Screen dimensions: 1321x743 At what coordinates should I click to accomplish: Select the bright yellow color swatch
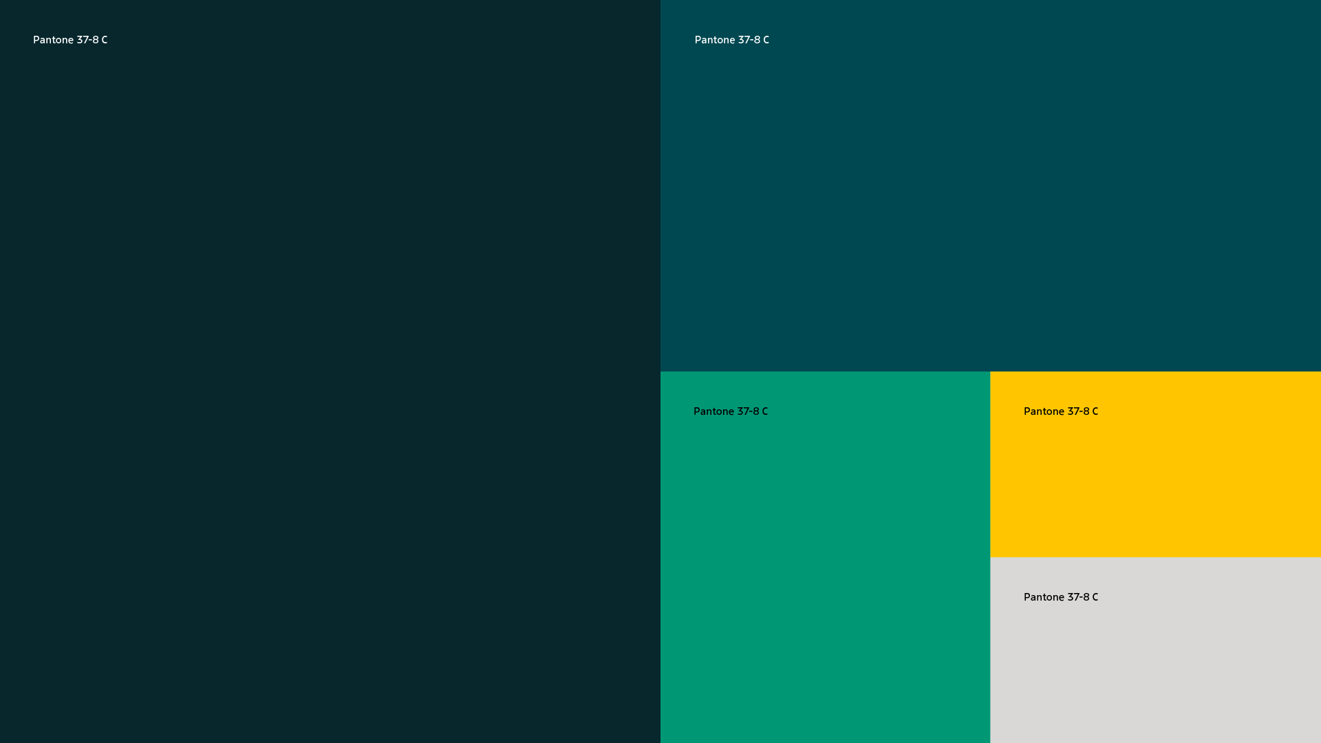click(1155, 482)
